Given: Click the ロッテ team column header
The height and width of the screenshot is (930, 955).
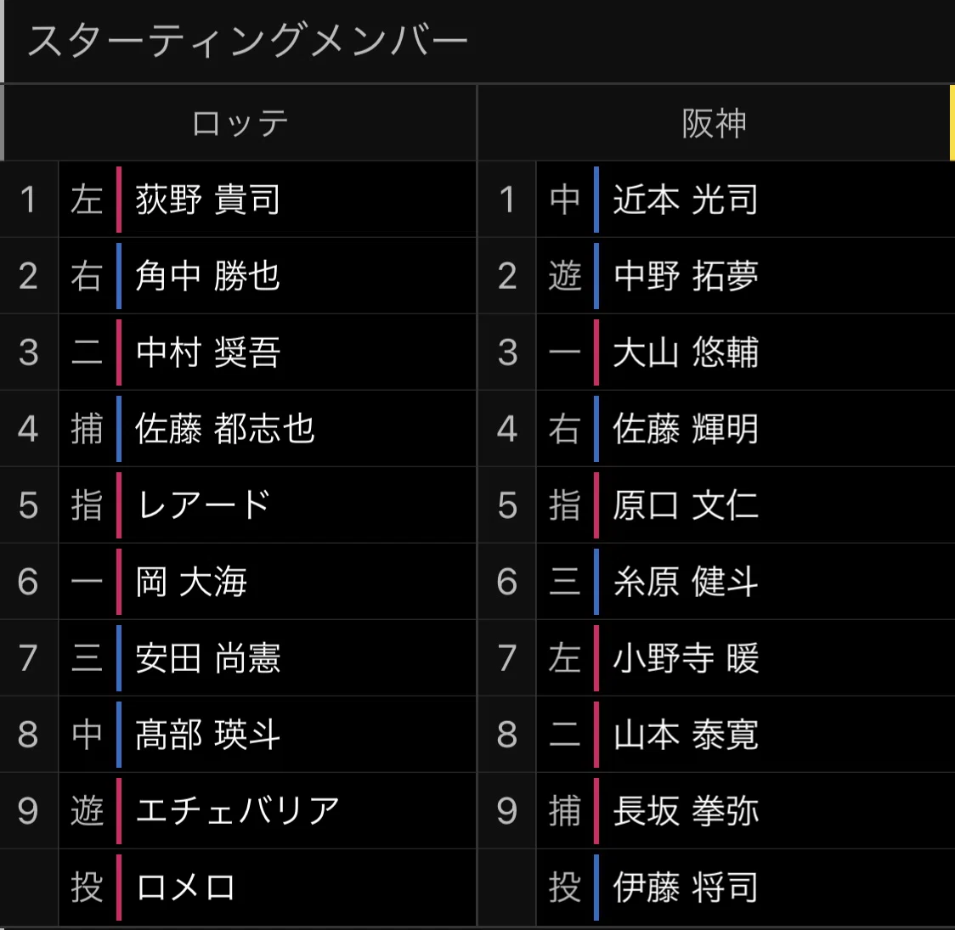Looking at the screenshot, I should tap(240, 123).
